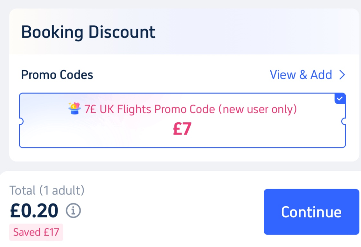
Task: Click the "(new user only)" coupon text
Action: [258, 109]
